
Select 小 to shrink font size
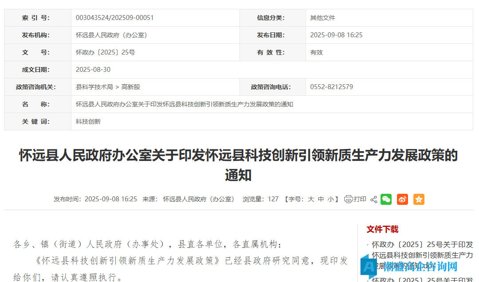[x=331, y=199]
